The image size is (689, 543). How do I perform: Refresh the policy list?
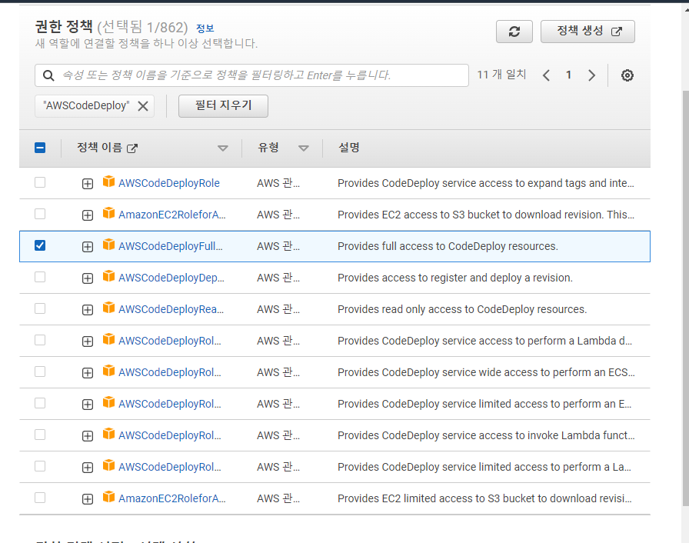[514, 32]
